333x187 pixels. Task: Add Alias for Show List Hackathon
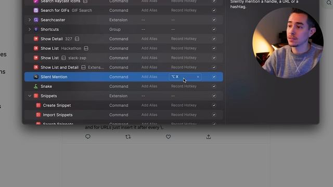149,48
